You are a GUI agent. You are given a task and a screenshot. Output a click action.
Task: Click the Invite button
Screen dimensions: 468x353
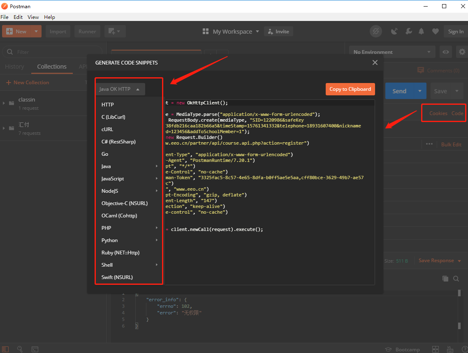point(278,31)
